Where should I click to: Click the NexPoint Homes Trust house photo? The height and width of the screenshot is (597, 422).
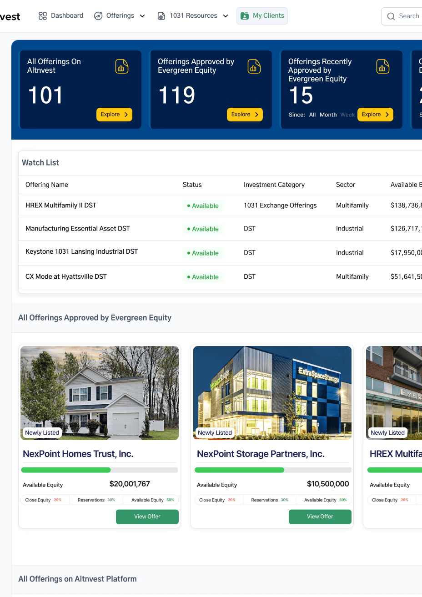tap(100, 393)
